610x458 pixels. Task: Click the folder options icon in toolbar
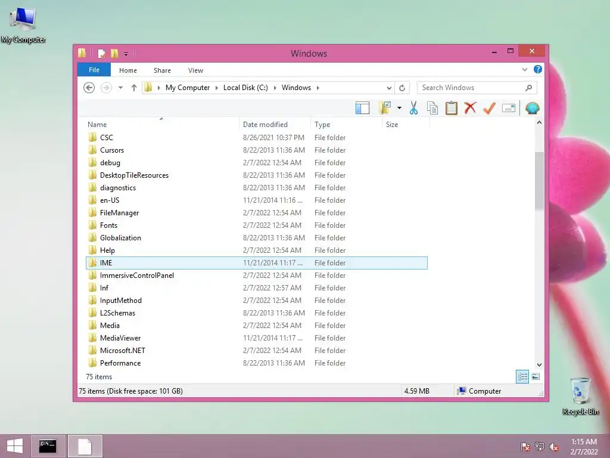point(385,107)
